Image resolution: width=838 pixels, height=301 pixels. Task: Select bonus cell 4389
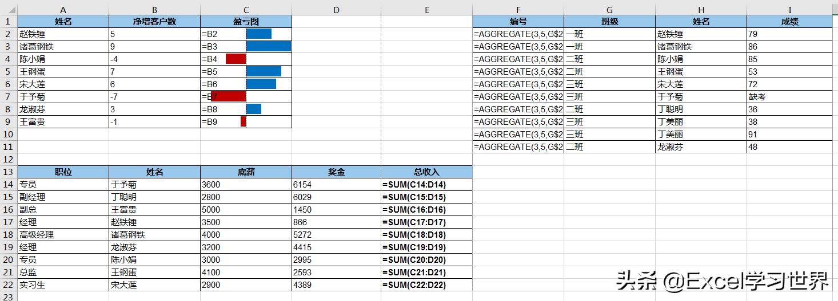point(336,285)
